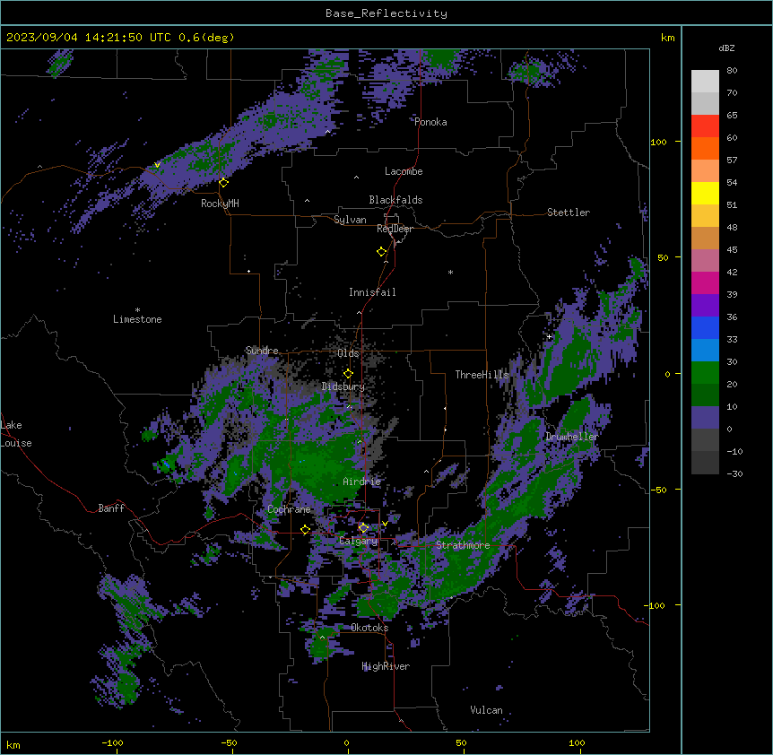Screen dimensions: 773x755
Task: Click the yellow diamond marker above Calgary label
Action: 363,528
